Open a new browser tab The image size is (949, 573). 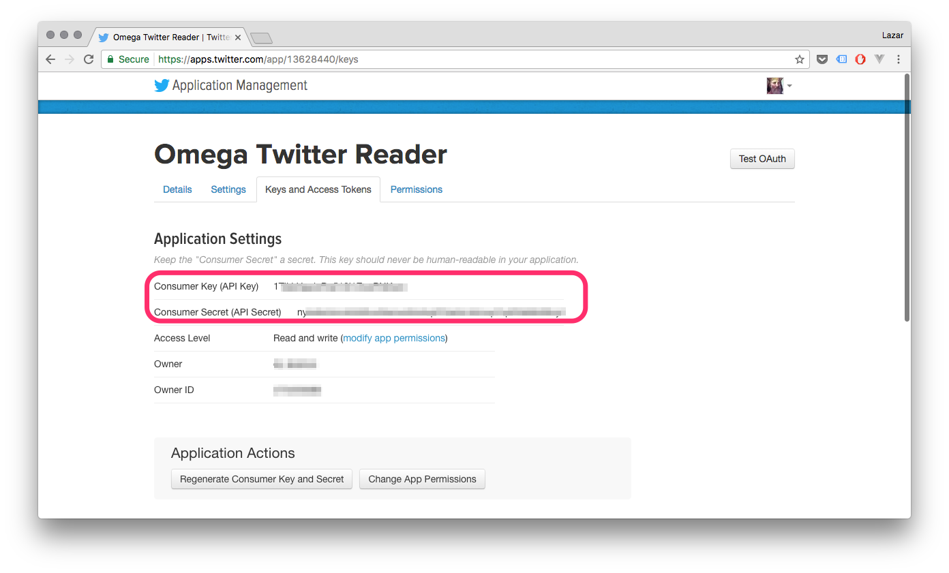[x=262, y=37]
